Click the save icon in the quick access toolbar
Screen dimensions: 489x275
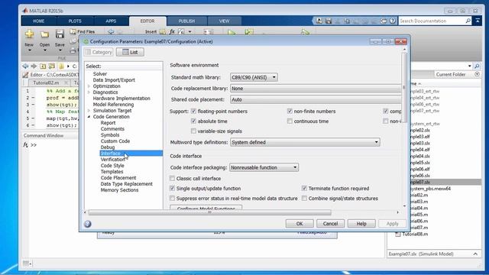click(x=329, y=21)
